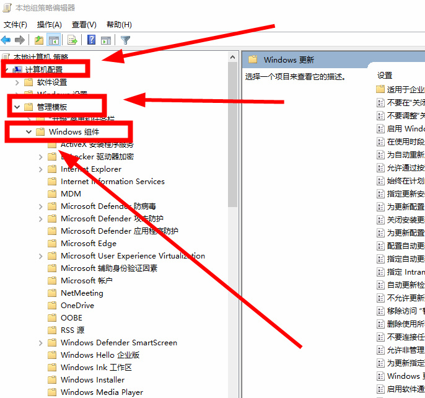Open the 操作(A) menu
The width and height of the screenshot is (425, 398).
pyautogui.click(x=50, y=25)
